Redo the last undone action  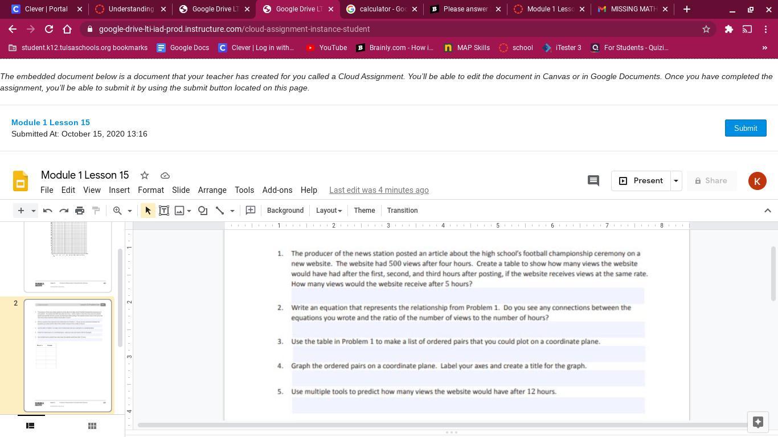tap(64, 211)
